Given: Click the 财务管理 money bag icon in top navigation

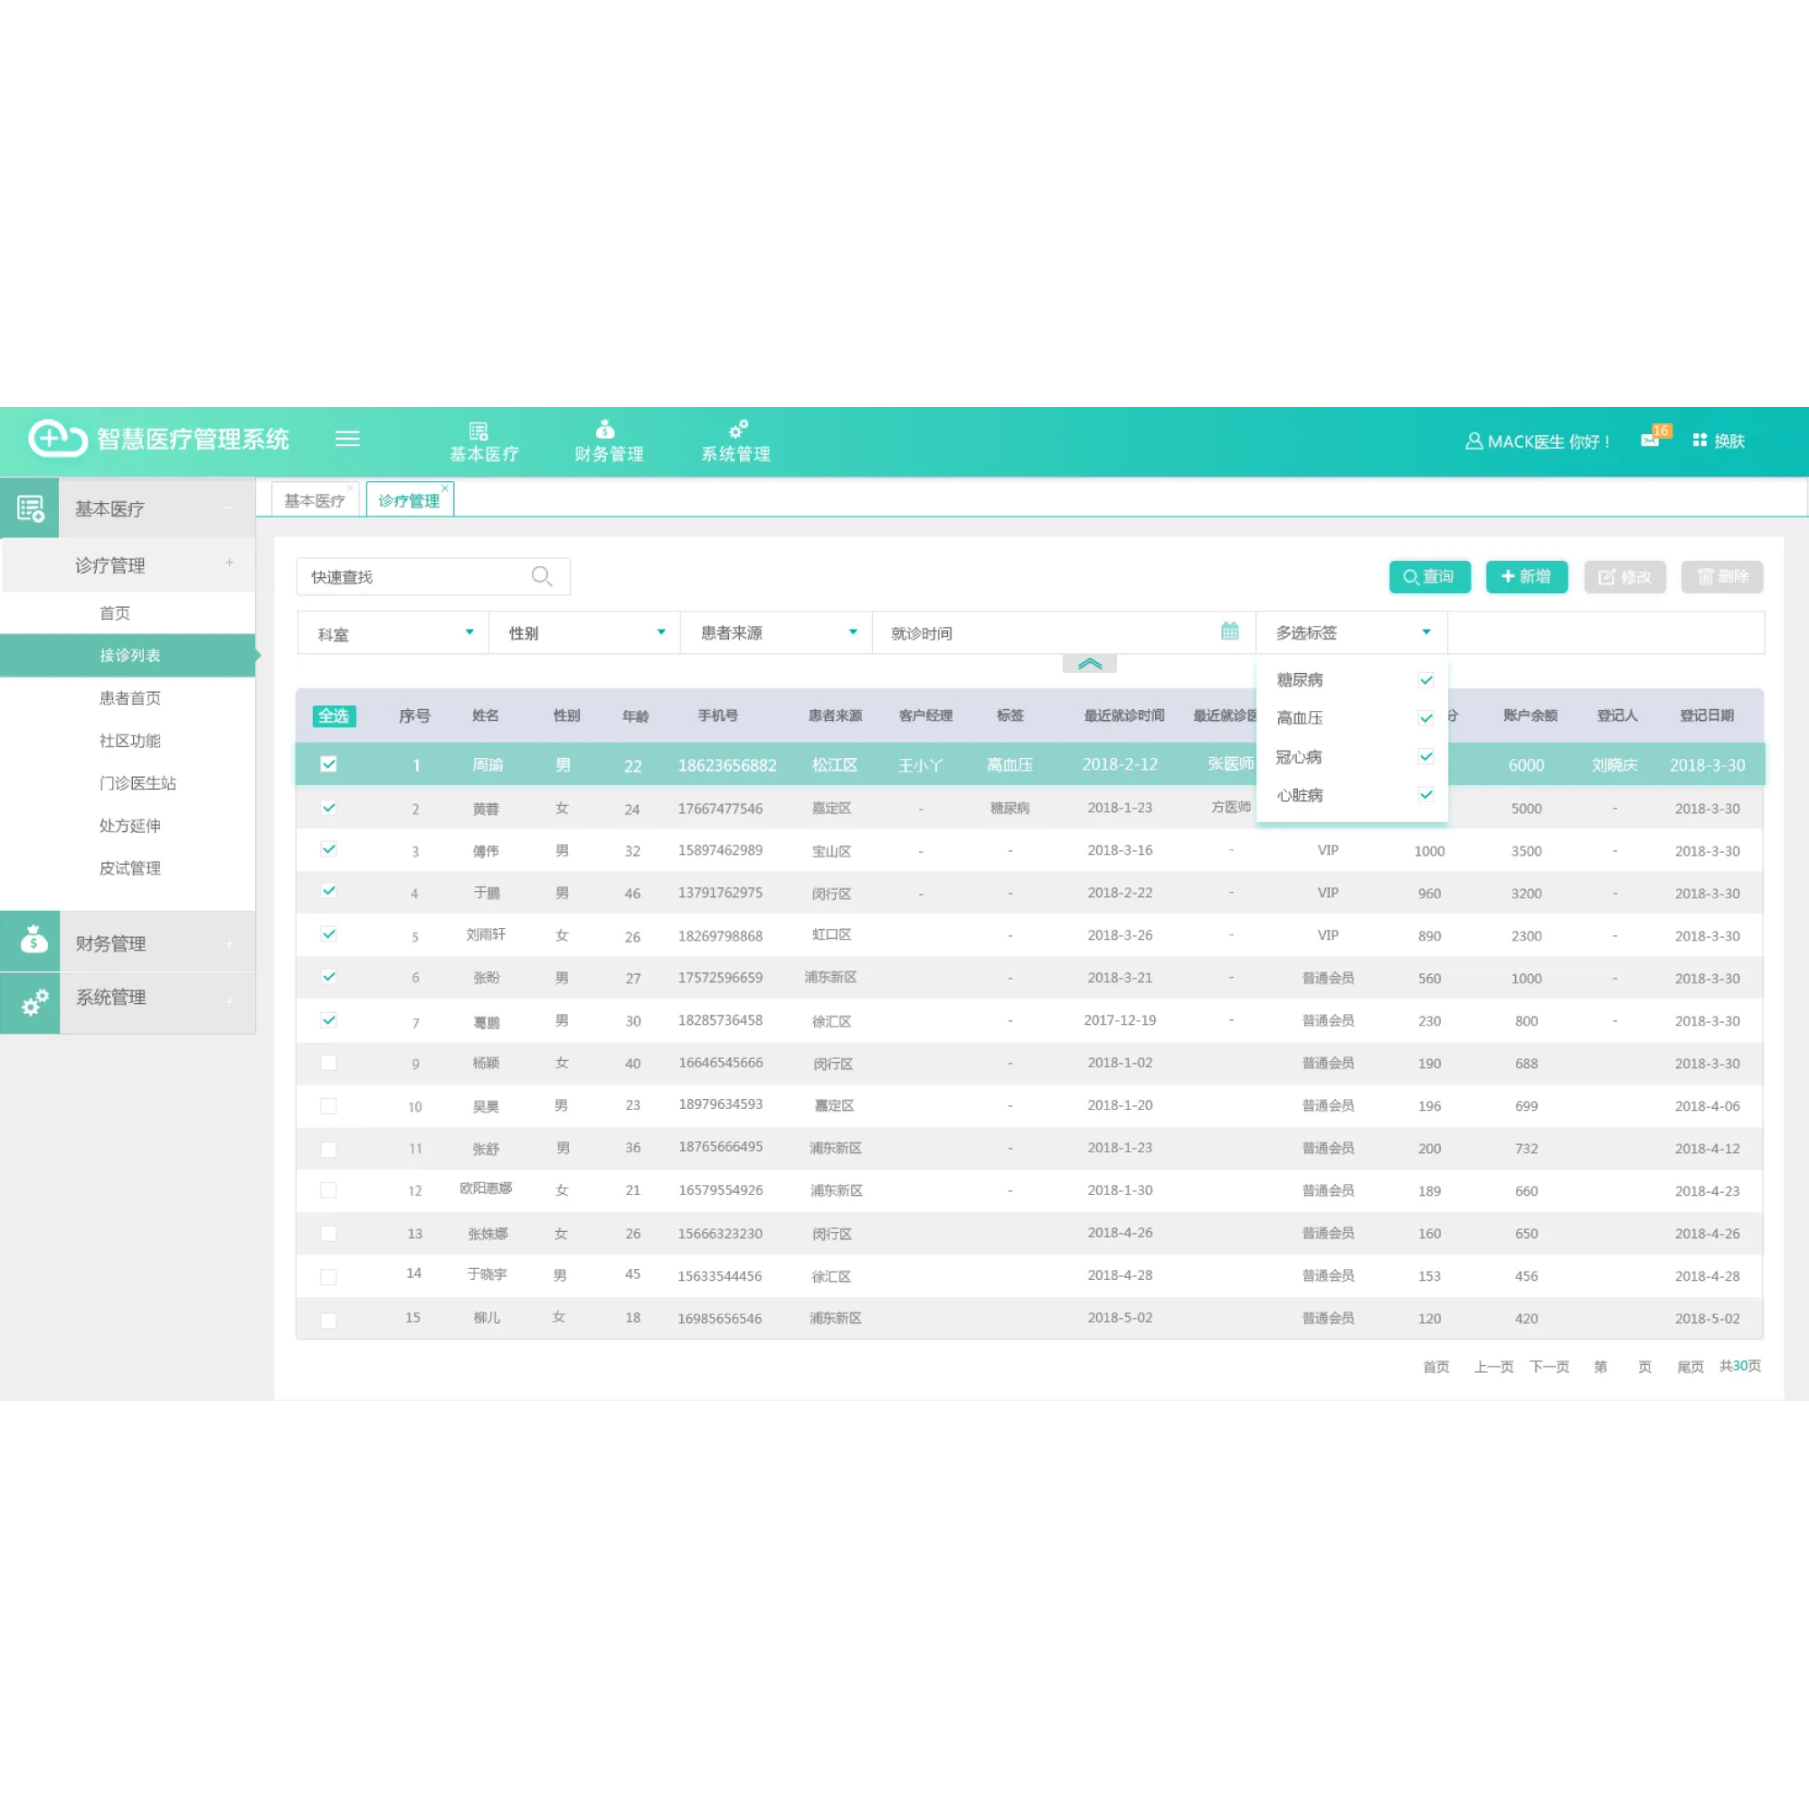Looking at the screenshot, I should (x=606, y=430).
